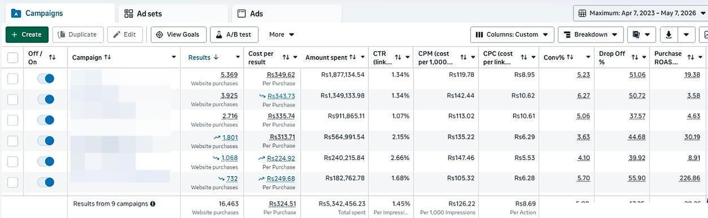The image size is (708, 218).
Task: Tick the checkbox for the 3,925 results row
Action: [x=13, y=99]
